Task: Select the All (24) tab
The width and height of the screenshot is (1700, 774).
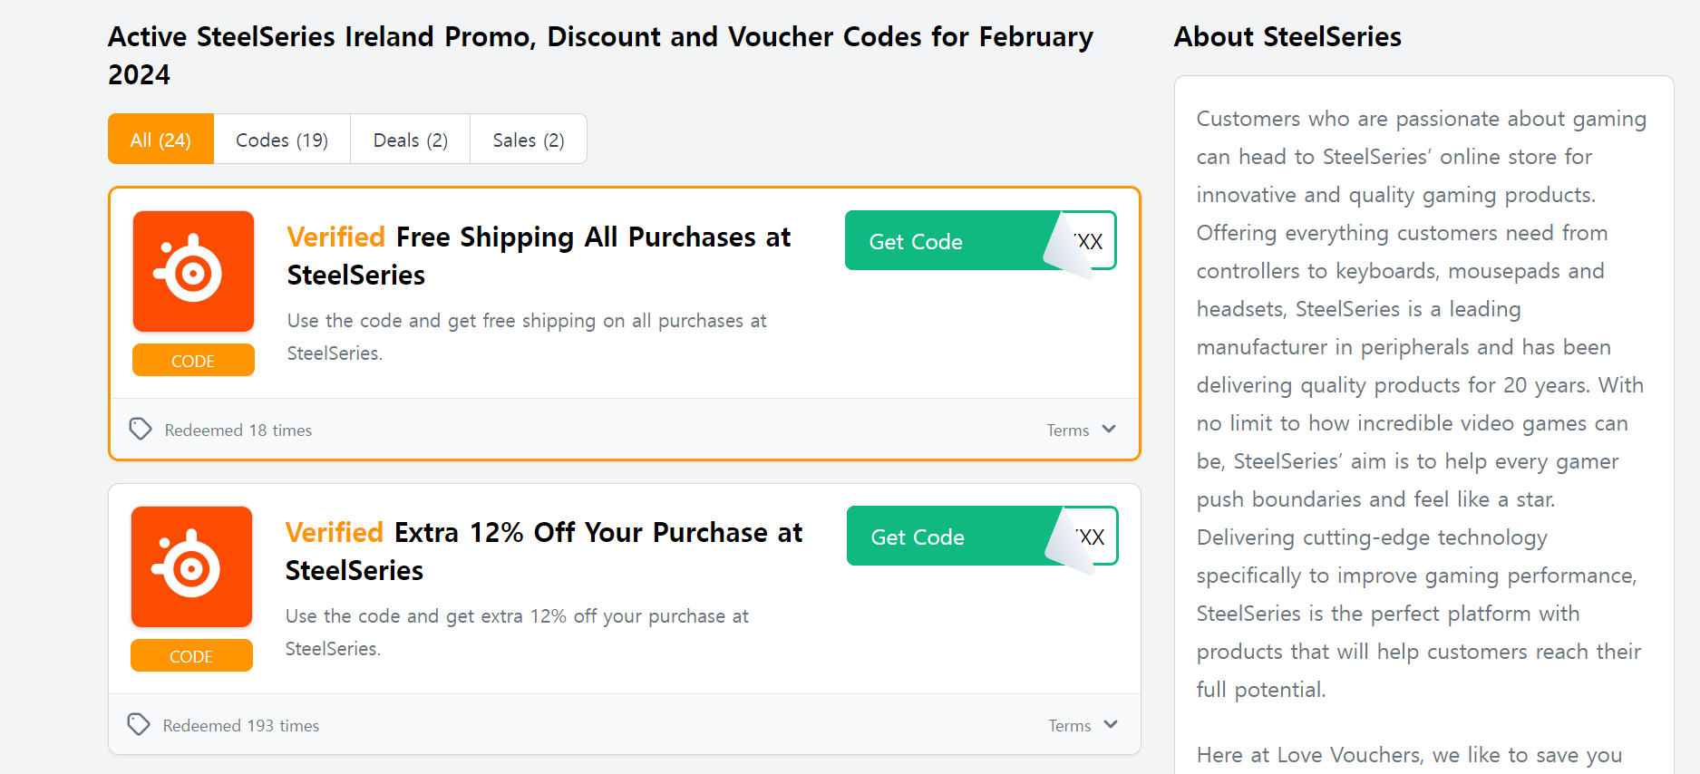Action: [x=160, y=140]
